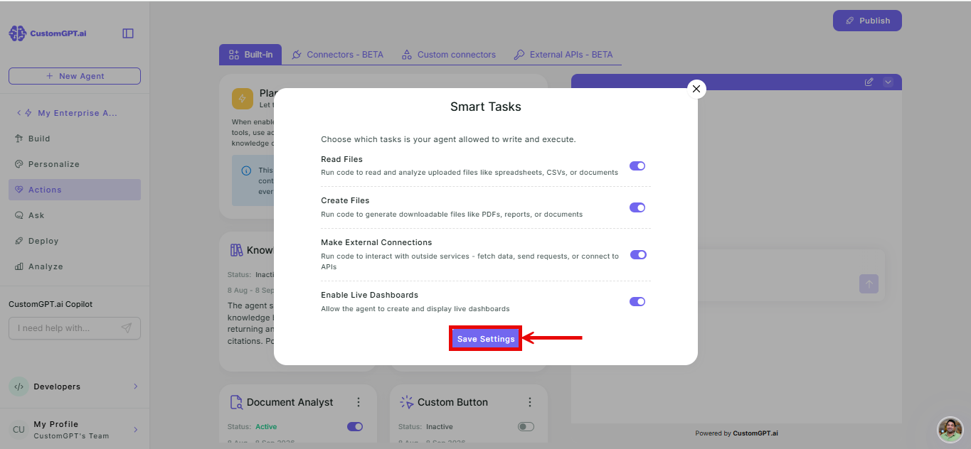The image size is (971, 449).
Task: Click the Ask chat bubble icon
Action: (x=19, y=215)
